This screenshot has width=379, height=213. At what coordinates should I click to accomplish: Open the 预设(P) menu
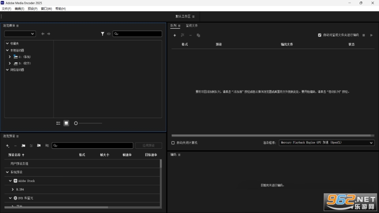[x=33, y=9]
